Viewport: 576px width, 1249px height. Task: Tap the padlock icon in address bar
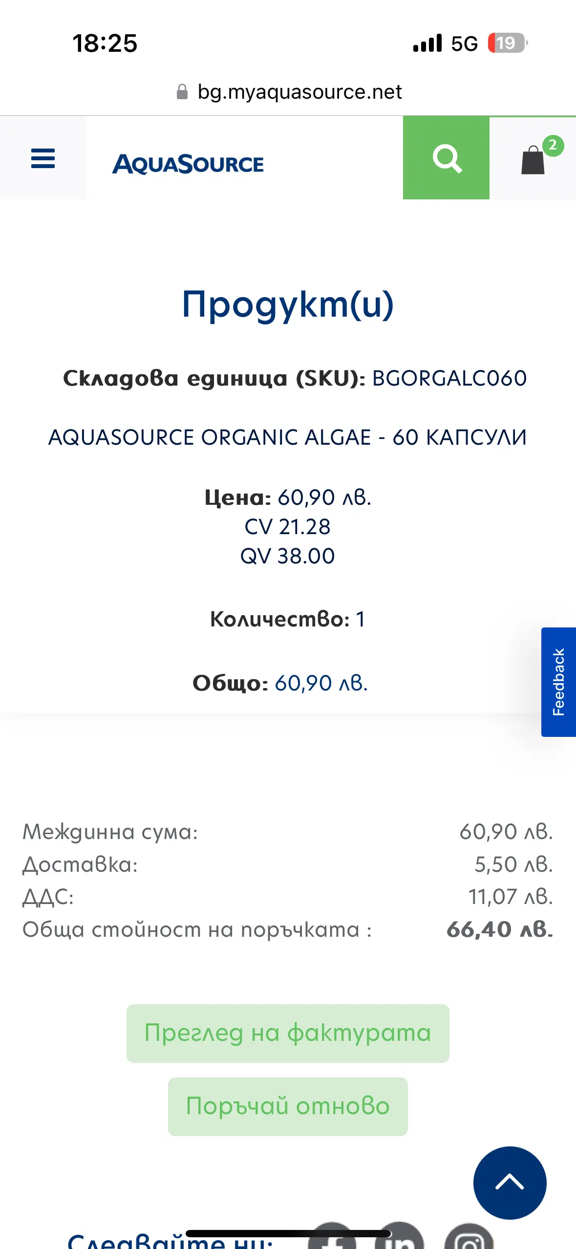click(182, 92)
